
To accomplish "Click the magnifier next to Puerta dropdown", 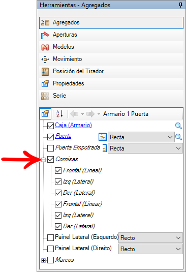I will [179, 137].
